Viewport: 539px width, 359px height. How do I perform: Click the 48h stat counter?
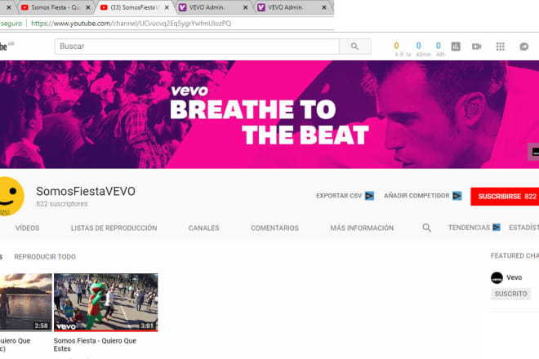tap(440, 48)
